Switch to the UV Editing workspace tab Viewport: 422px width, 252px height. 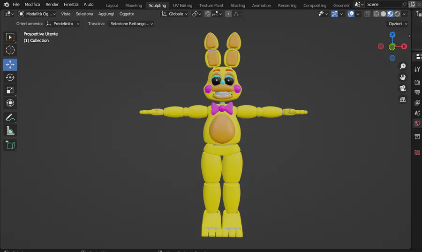[182, 5]
